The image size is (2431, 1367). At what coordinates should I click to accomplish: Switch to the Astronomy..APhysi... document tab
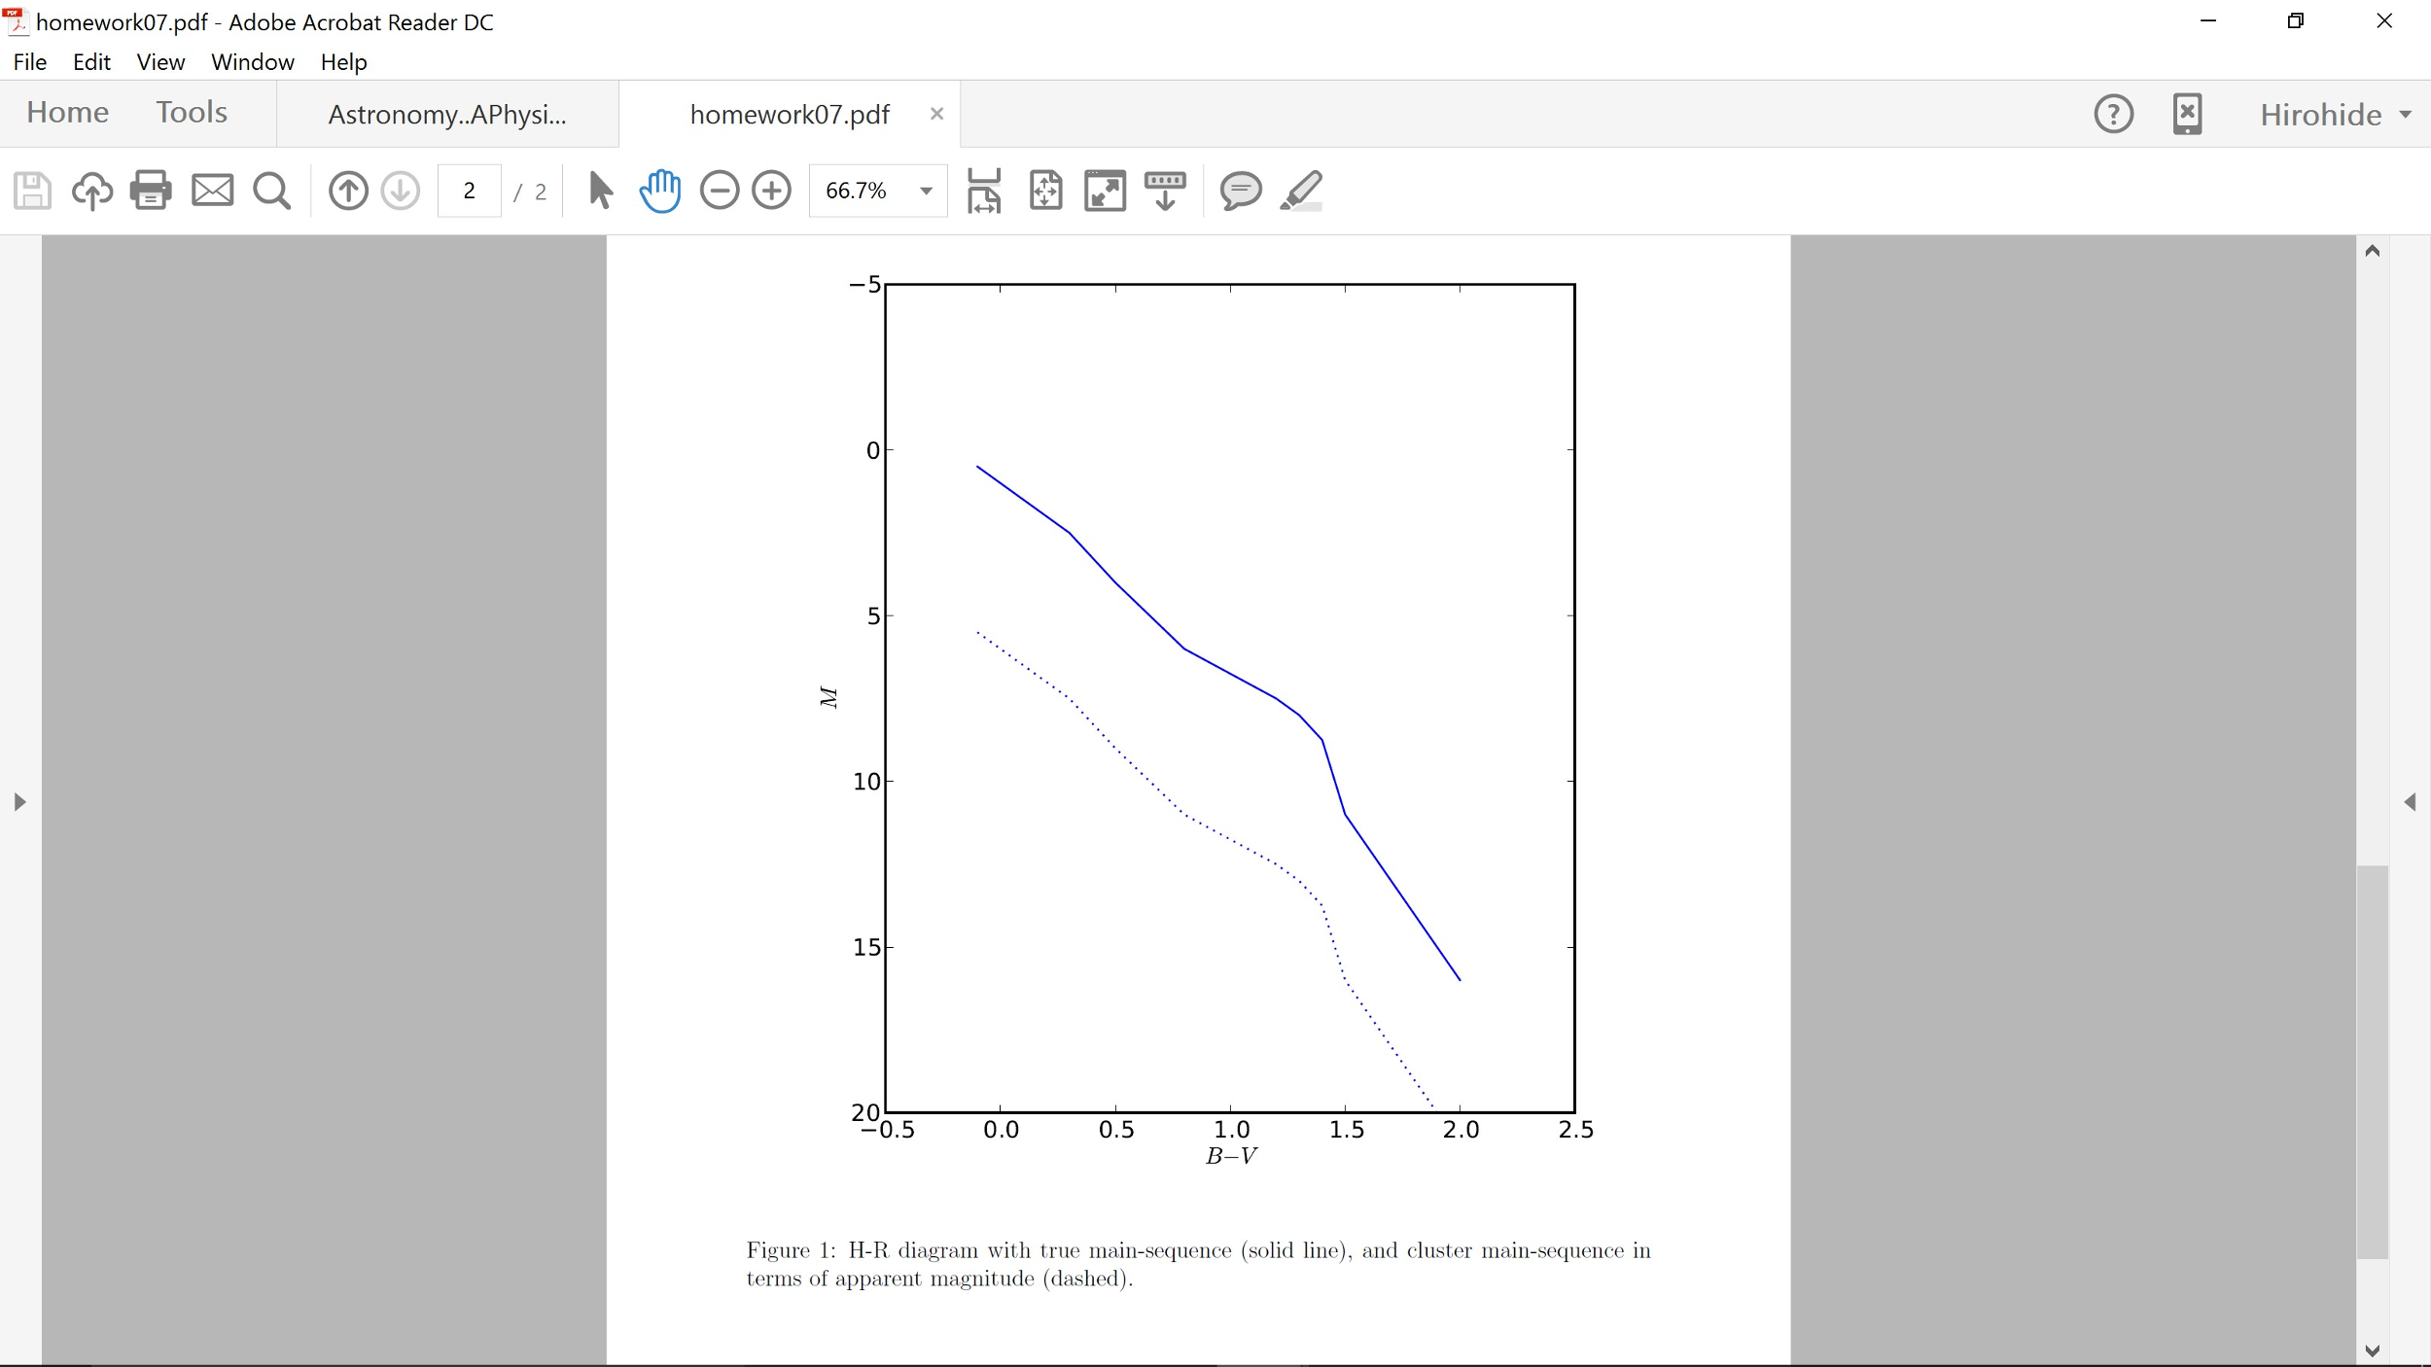tap(447, 115)
